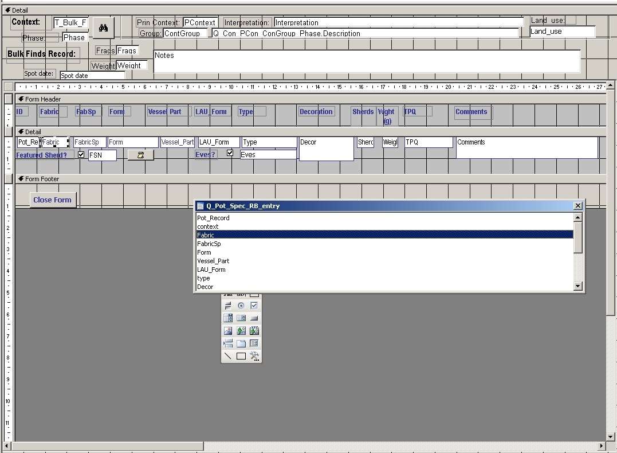Screen dimensions: 617x453
Task: Toggle the Eves? checkbox
Action: [x=230, y=153]
